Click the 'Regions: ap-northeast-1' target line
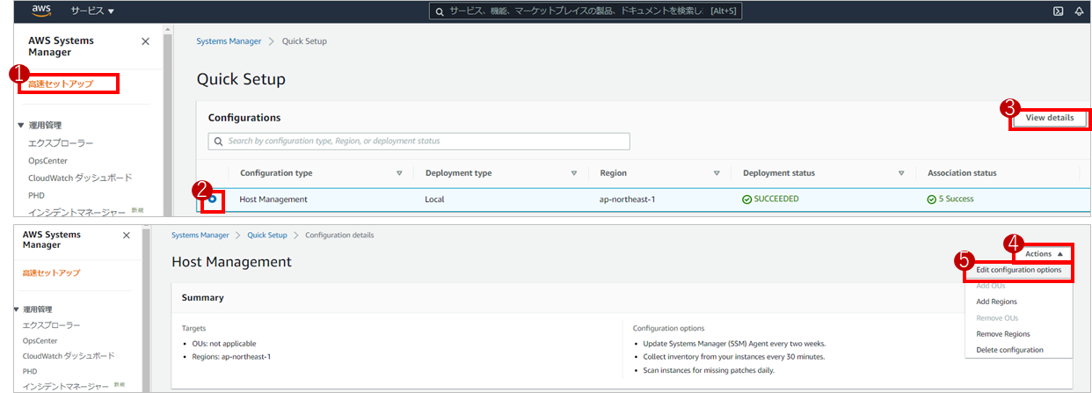The height and width of the screenshot is (393, 1092). (231, 356)
